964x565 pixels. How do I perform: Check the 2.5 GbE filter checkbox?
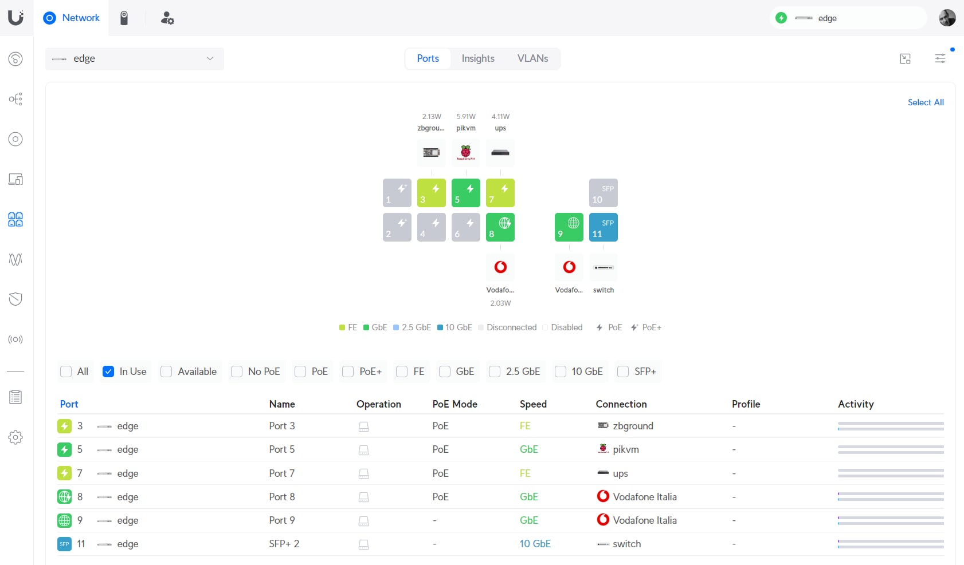(x=495, y=372)
